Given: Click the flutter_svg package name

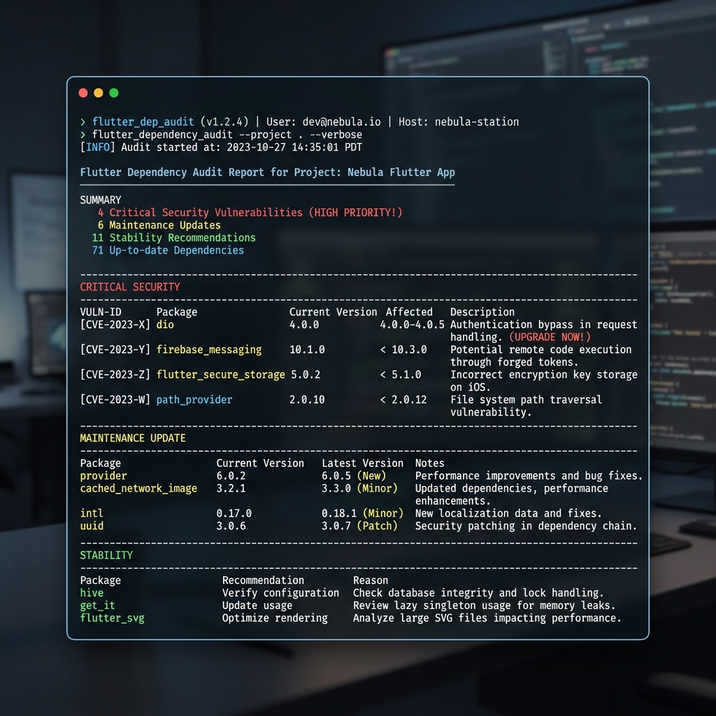Looking at the screenshot, I should click(112, 618).
